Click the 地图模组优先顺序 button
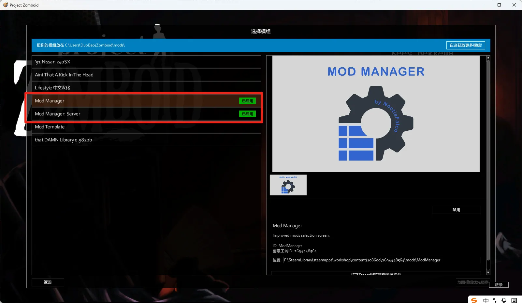Image resolution: width=522 pixels, height=303 pixels. pyautogui.click(x=473, y=282)
